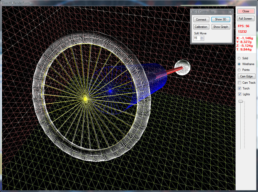Close the AS-1 ControlBox panel
258x192 pixels.
tap(230, 12)
